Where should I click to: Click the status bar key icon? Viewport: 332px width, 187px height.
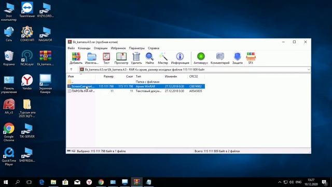(73, 151)
